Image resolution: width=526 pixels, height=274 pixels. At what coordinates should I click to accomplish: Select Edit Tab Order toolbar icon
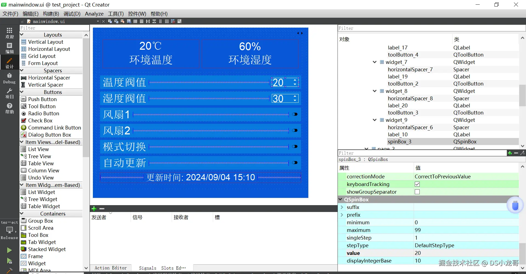click(129, 21)
